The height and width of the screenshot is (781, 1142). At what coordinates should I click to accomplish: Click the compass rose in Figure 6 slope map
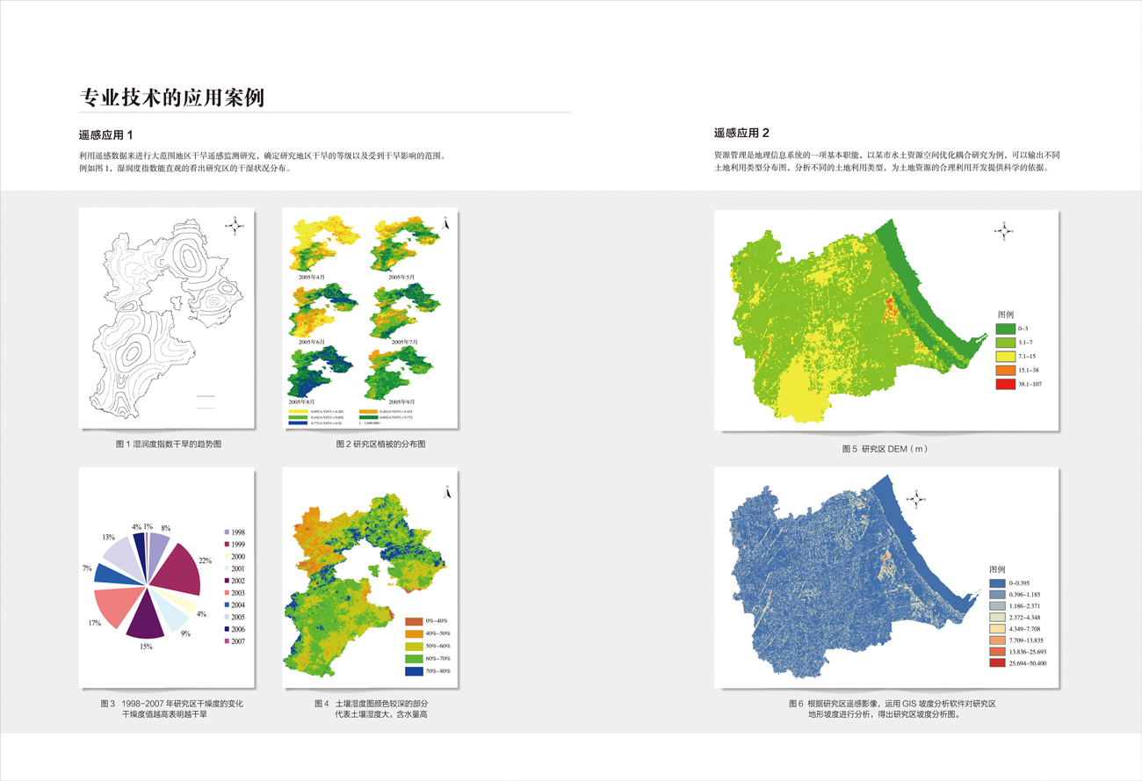click(914, 499)
